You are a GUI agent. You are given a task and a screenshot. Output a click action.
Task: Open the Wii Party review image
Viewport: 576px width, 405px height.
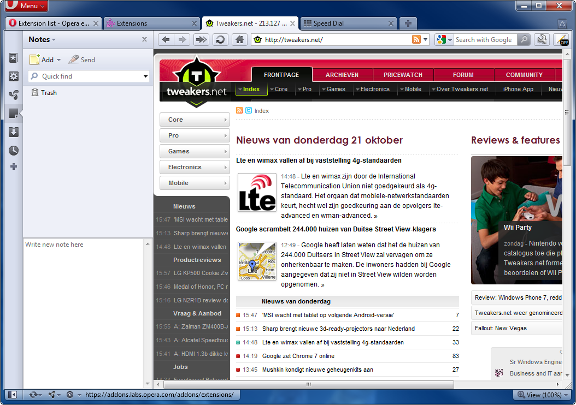516,220
